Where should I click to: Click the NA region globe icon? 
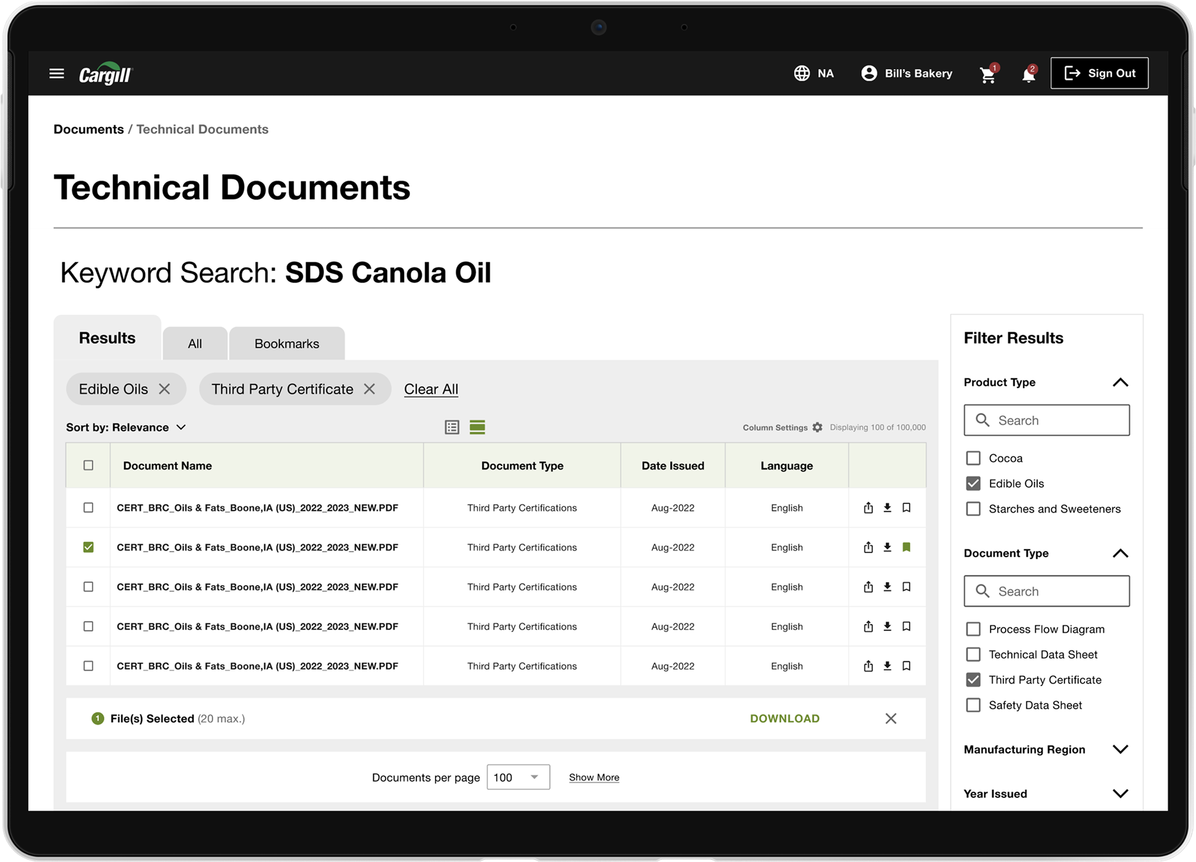(801, 73)
